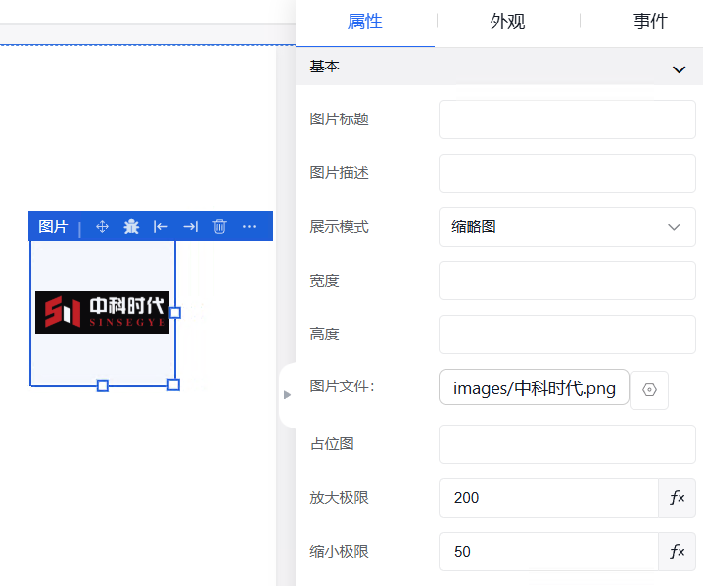Click the fx expression button for 缩小极限
The height and width of the screenshot is (586, 703).
coord(677,552)
